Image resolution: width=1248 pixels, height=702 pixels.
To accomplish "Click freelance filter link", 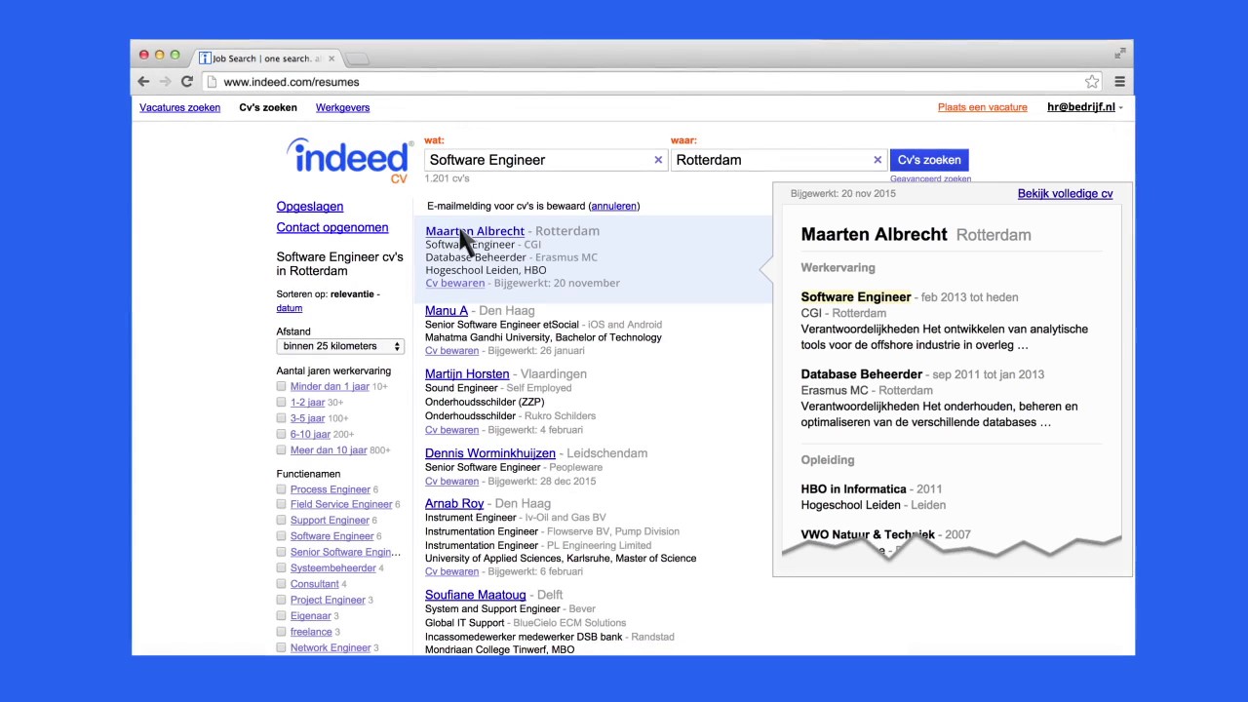I will [x=311, y=632].
